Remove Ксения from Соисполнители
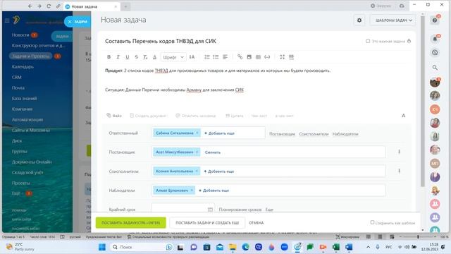Image resolution: width=451 pixels, height=254 pixels. (x=197, y=171)
